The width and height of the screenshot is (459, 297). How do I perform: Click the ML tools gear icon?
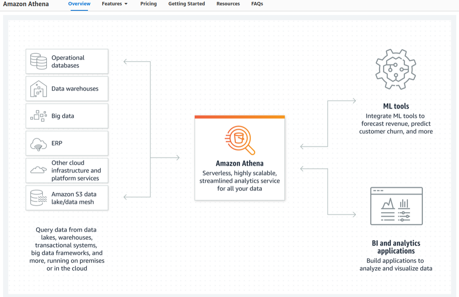(396, 70)
